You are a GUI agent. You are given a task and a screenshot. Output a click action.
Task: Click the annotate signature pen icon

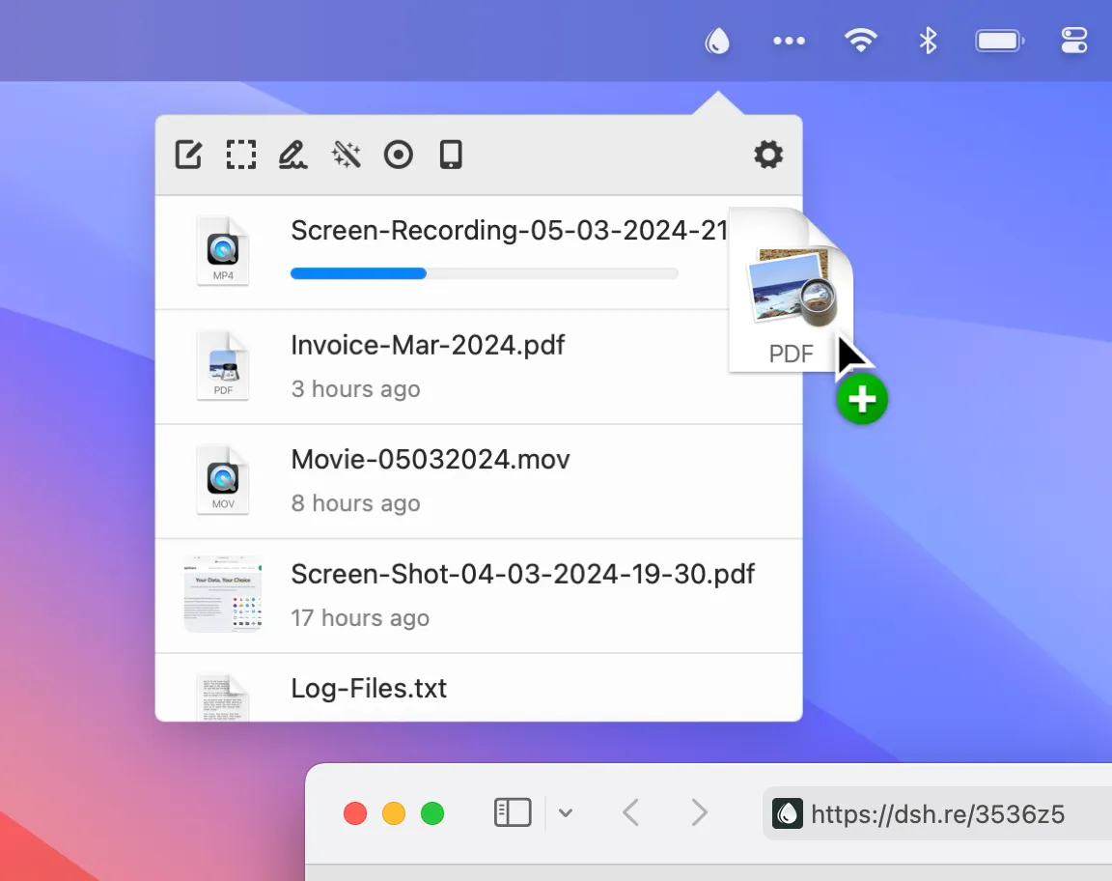point(292,155)
